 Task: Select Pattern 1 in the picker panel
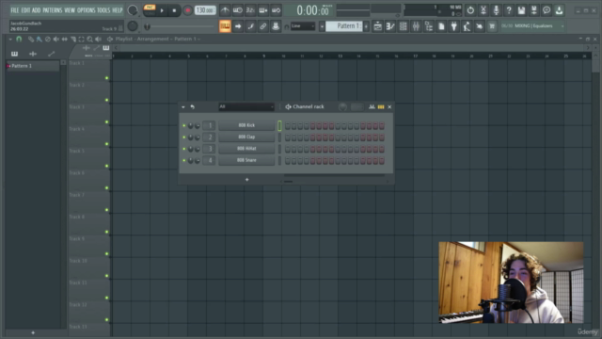pos(33,66)
